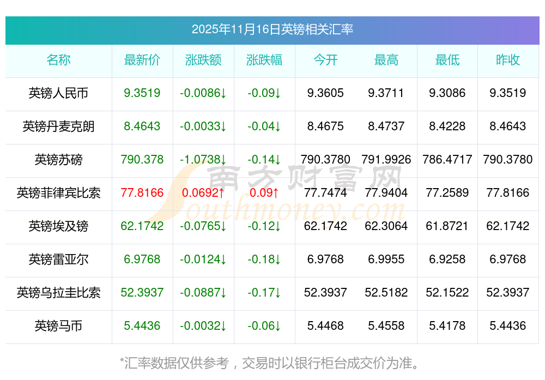This screenshot has height=380, width=545.
Task: Click low value 6.9258
Action: tap(447, 260)
